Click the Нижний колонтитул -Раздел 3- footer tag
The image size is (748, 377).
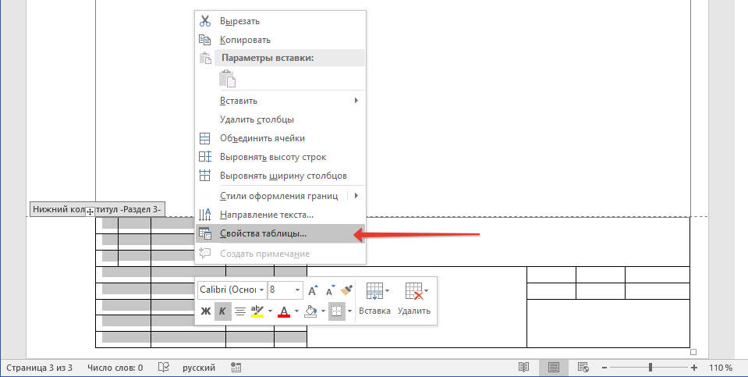point(97,209)
